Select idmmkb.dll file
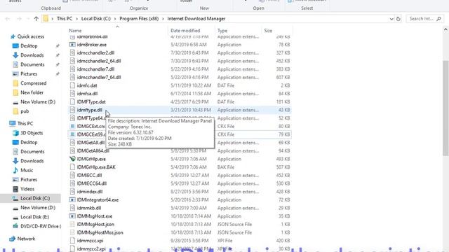Screen dimensions: 449x252 point(89,208)
